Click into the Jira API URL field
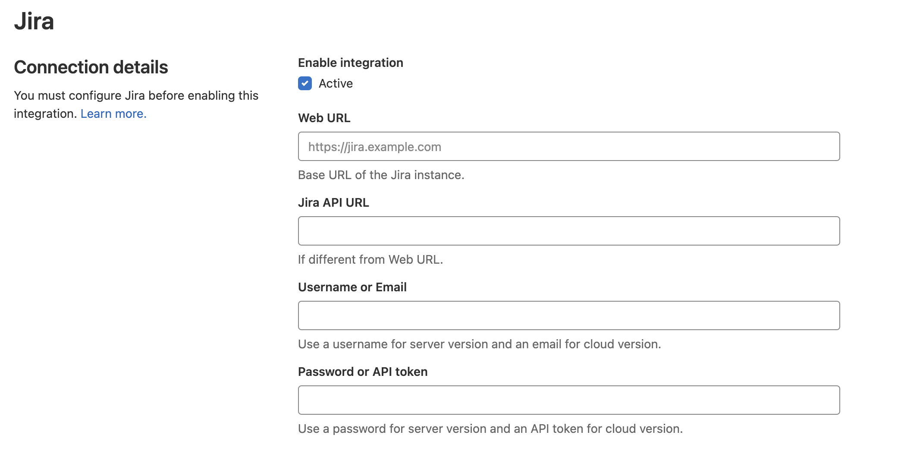This screenshot has height=454, width=898. pos(569,231)
